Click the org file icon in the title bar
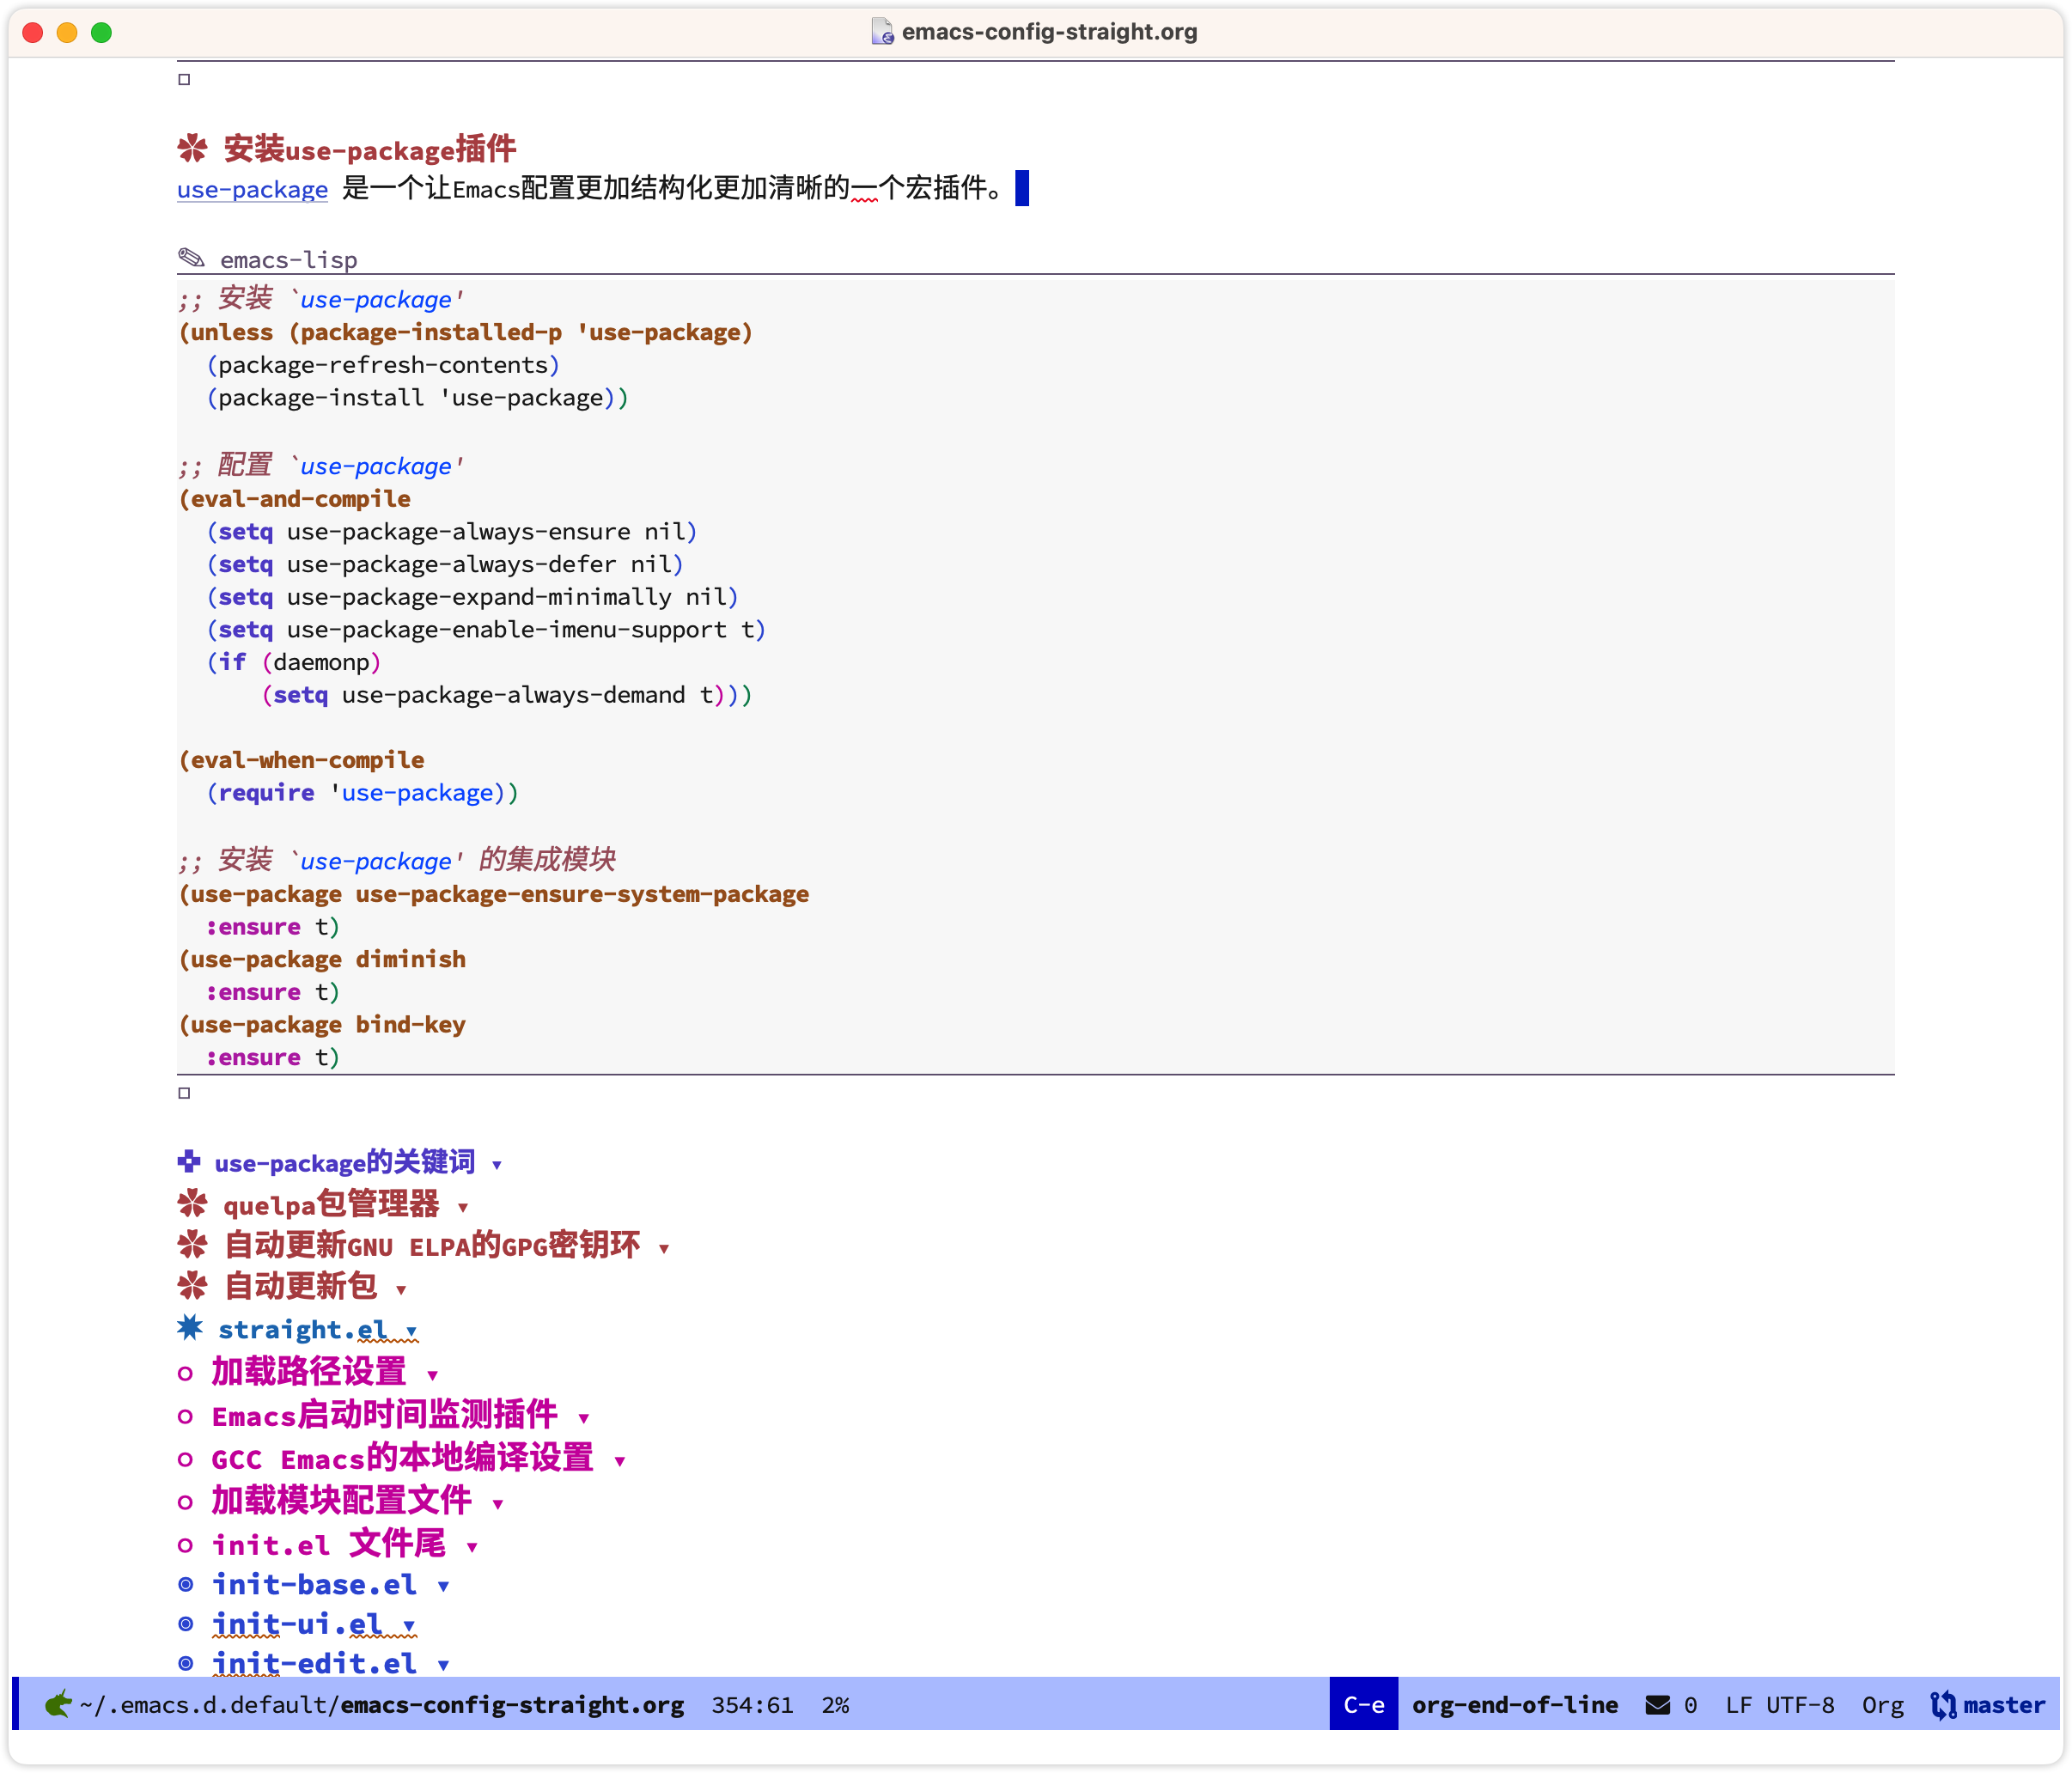 click(x=881, y=32)
